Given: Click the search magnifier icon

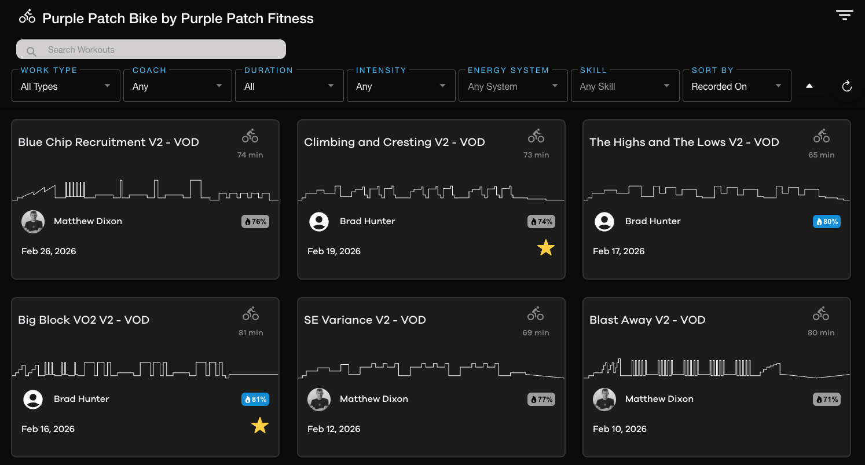Looking at the screenshot, I should tap(31, 51).
